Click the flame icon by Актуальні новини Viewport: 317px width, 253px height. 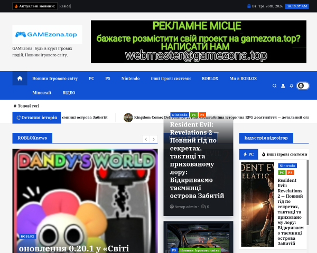click(16, 6)
